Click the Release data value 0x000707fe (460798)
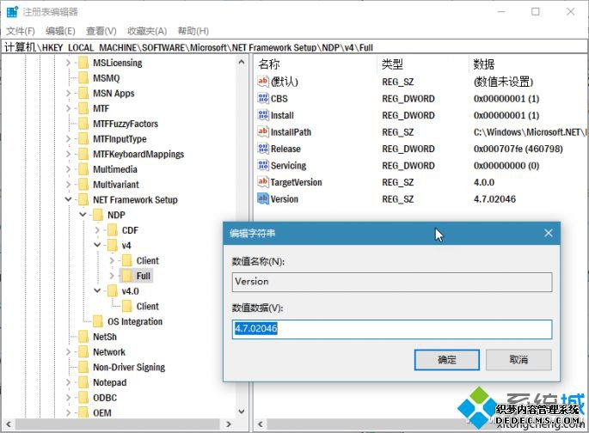 518,149
